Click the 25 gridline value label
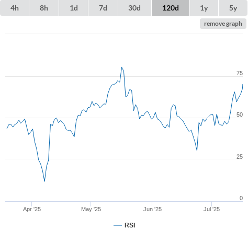 (x=240, y=157)
